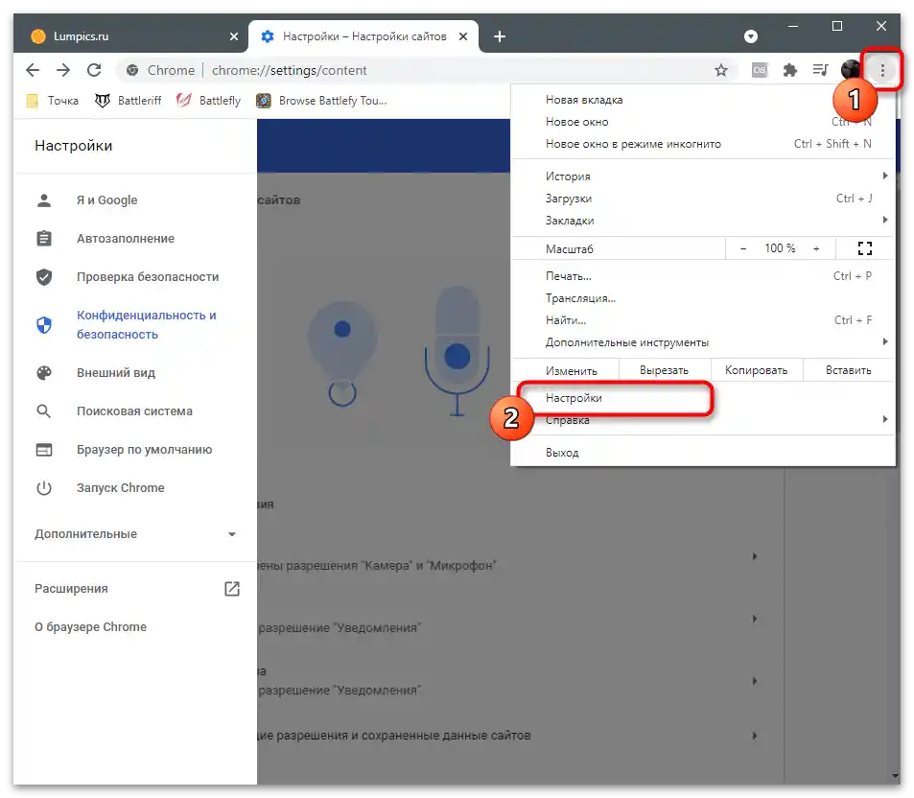This screenshot has height=798, width=914.
Task: Click the Копировать button
Action: coord(756,371)
